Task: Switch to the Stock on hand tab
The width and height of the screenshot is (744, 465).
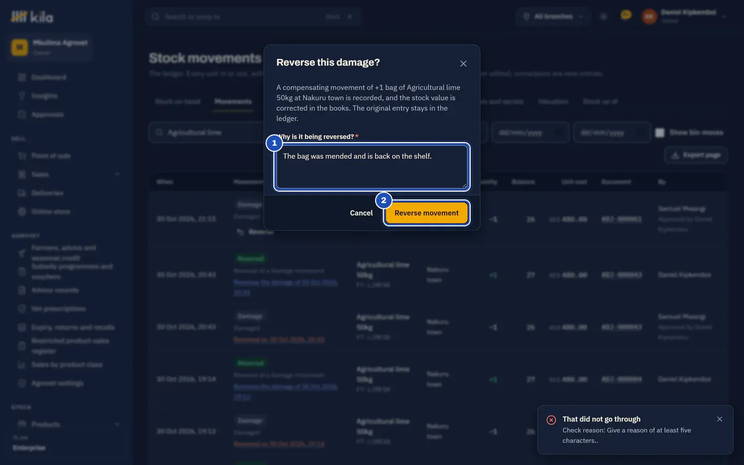Action: click(x=178, y=102)
